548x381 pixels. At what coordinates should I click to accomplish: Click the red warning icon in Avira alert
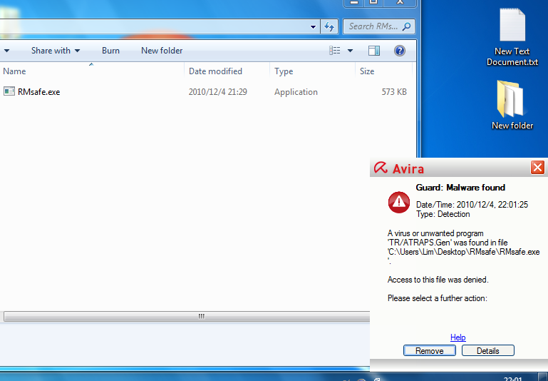click(399, 202)
